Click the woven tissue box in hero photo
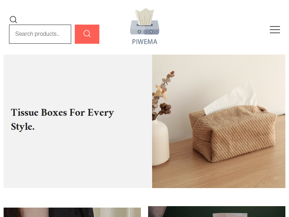This screenshot has width=289, height=217. pyautogui.click(x=233, y=133)
